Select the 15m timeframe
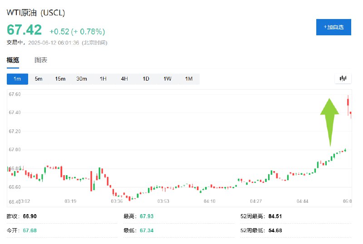363x244 pixels. pyautogui.click(x=60, y=79)
